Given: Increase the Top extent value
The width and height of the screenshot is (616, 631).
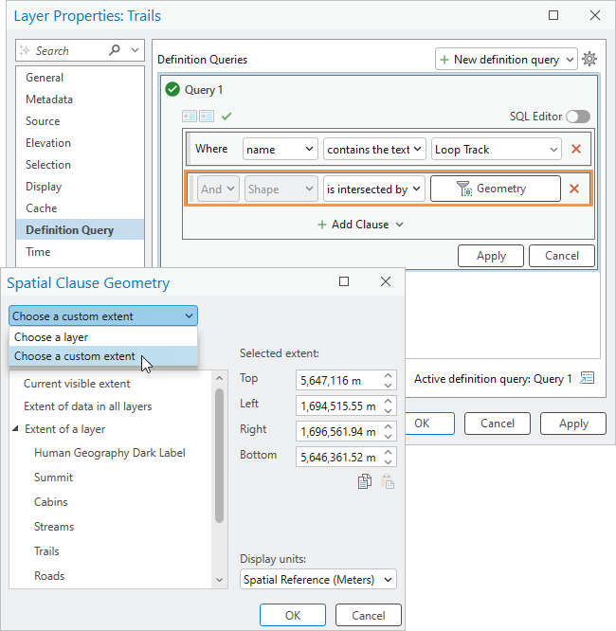Looking at the screenshot, I should click(389, 374).
